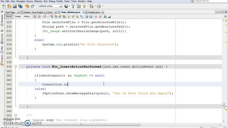Switch to Source view button
Viewport: 228px width, 128px height.
pyautogui.click(x=9, y=17)
